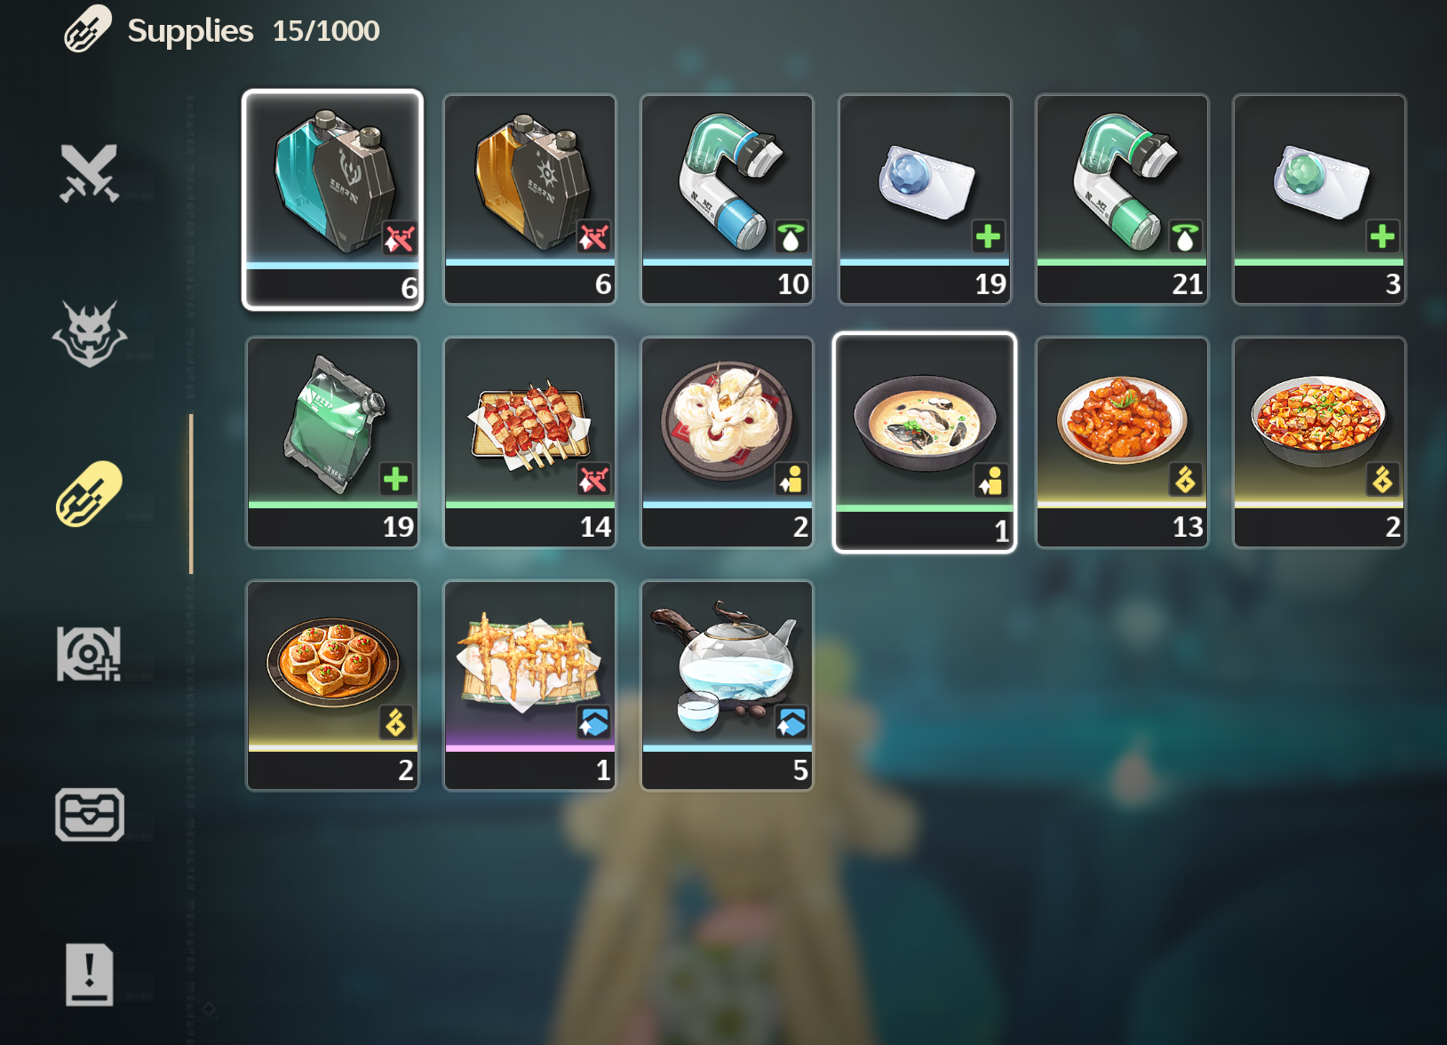The image size is (1447, 1045).
Task: Click the green nutrient pouch item
Action: click(x=332, y=443)
